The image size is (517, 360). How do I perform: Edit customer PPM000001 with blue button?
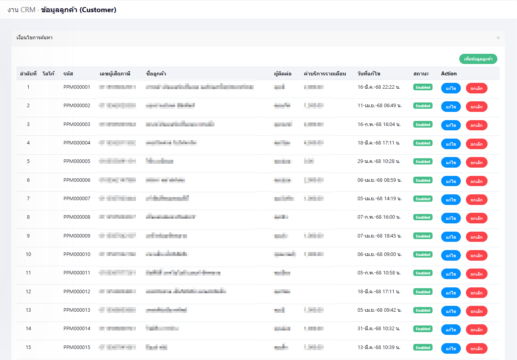[x=451, y=88]
